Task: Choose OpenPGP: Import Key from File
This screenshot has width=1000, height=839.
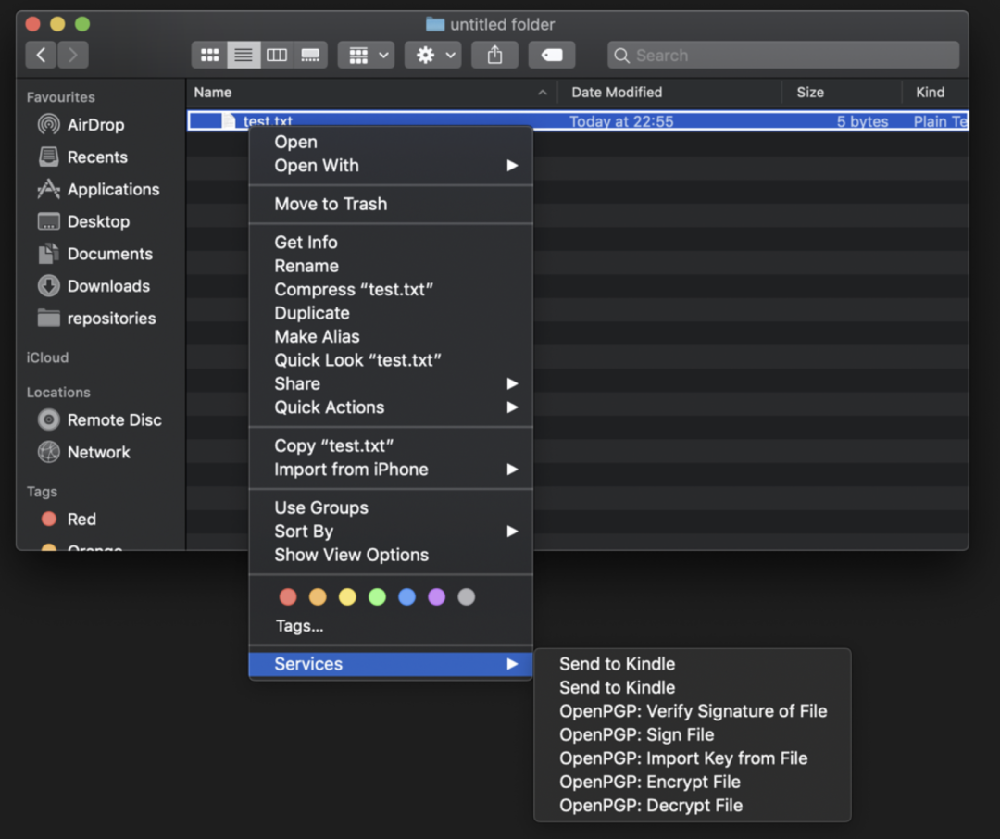Action: coord(693,758)
